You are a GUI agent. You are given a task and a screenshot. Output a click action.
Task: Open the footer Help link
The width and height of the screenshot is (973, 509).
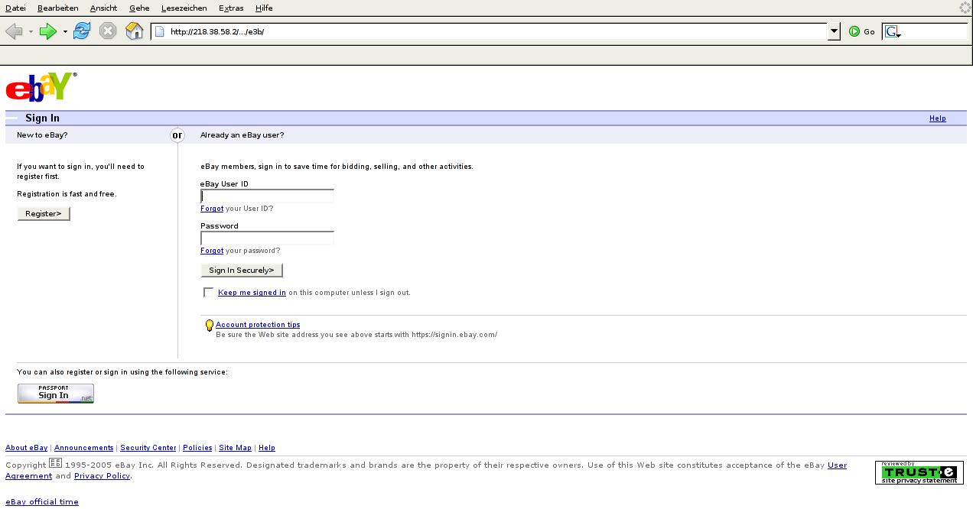coord(267,448)
